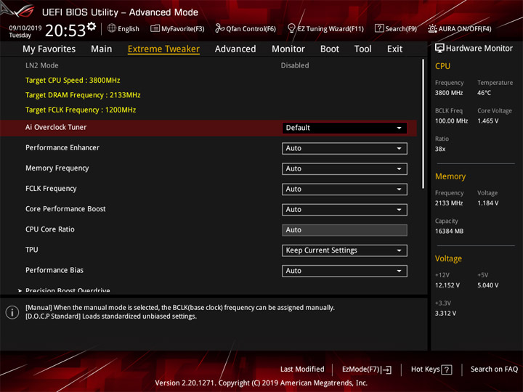Screen dimensions: 523x392
Task: Switch to the Tool tab
Action: coord(362,49)
